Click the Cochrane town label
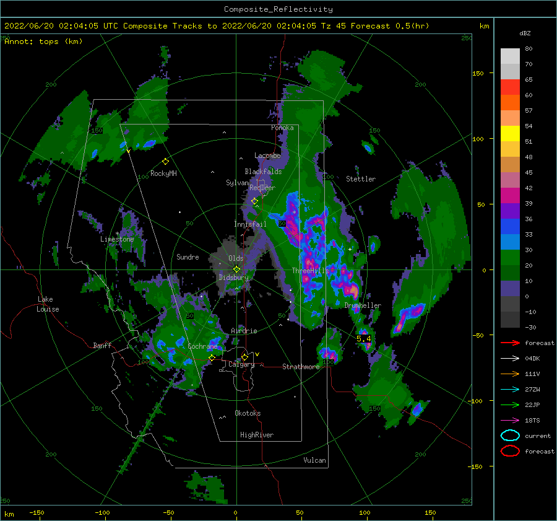This screenshot has height=521, width=557. pos(202,346)
